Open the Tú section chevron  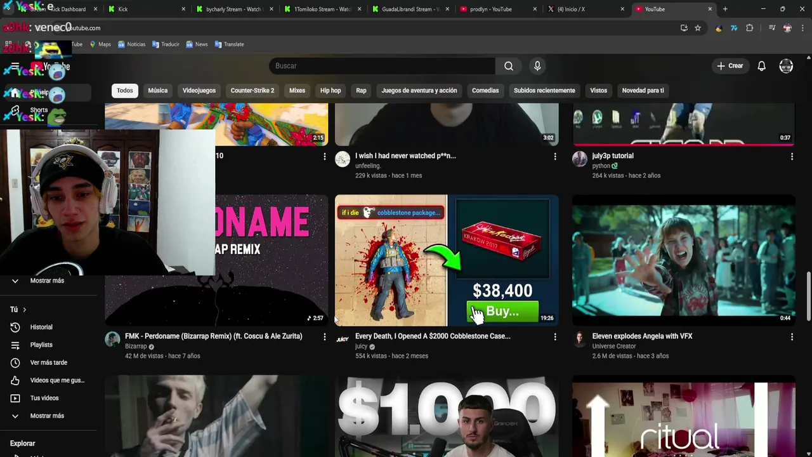click(24, 310)
